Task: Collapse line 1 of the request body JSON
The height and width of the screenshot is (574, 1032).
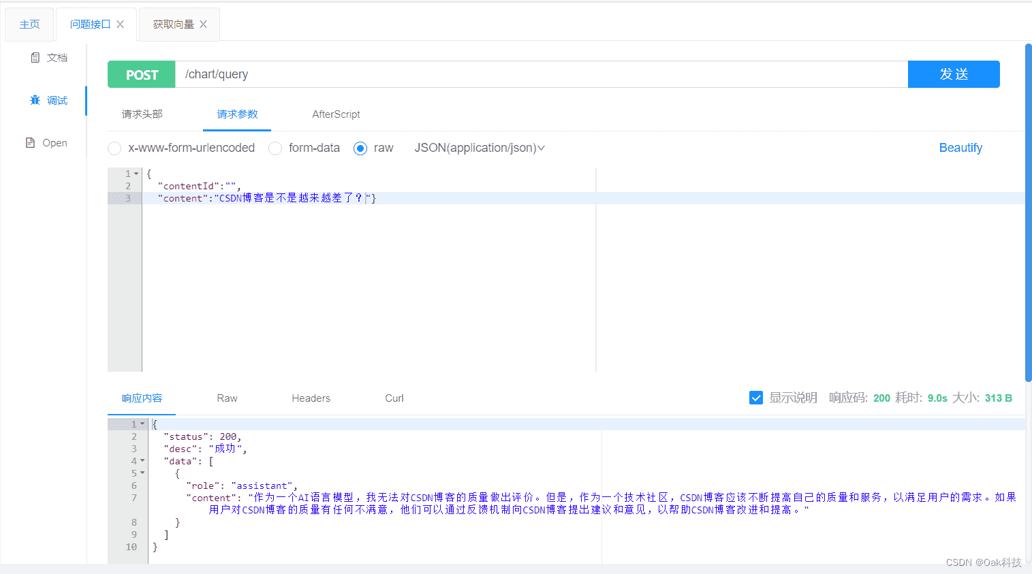Action: point(134,174)
